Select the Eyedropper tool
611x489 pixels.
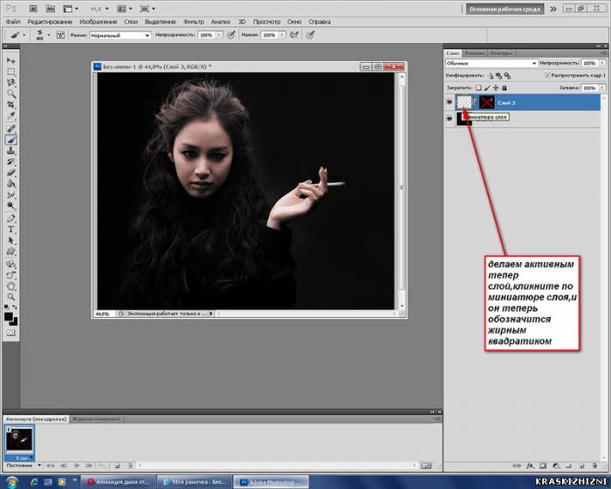point(10,115)
